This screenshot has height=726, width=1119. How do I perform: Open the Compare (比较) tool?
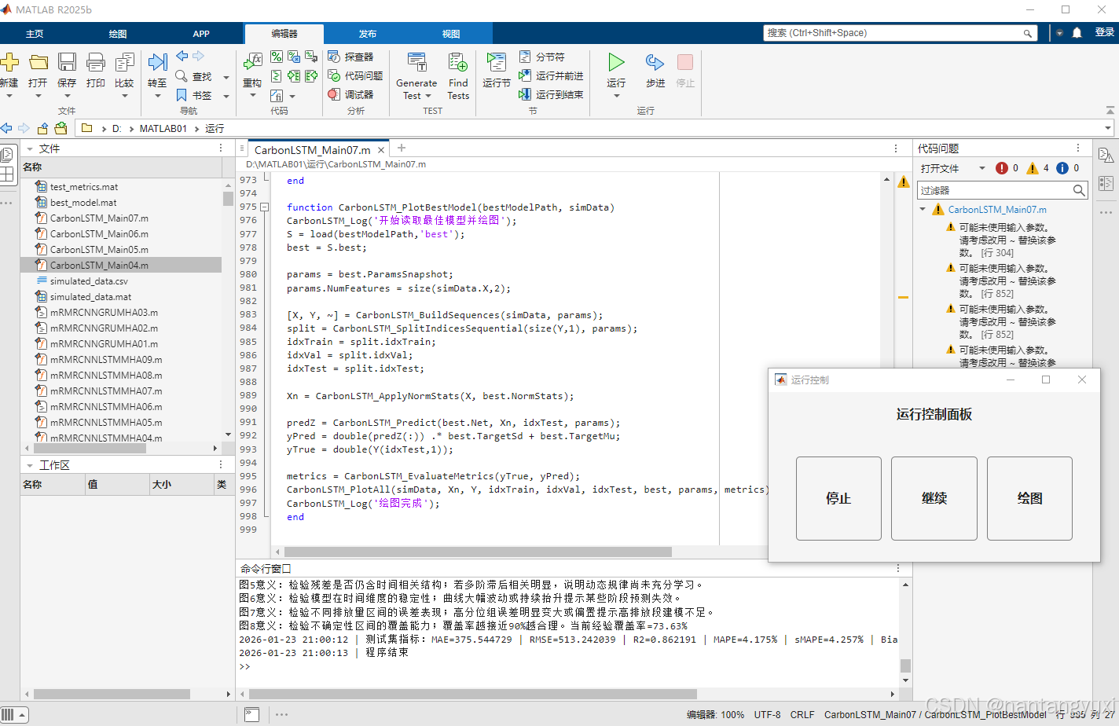pos(124,62)
